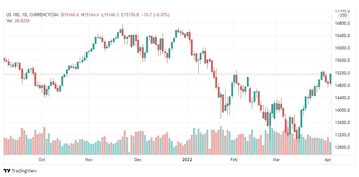Screen dimensions: 359x177
Task: Click the Vol 28.822K indicator label
Action: 18,20
